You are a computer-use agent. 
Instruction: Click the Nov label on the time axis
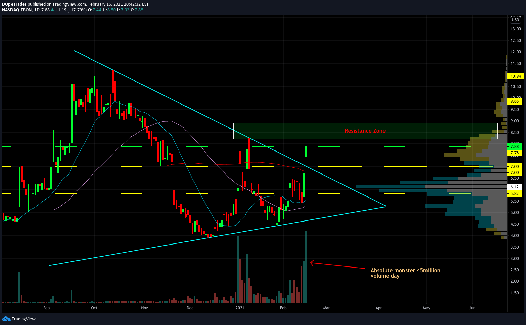[145, 308]
